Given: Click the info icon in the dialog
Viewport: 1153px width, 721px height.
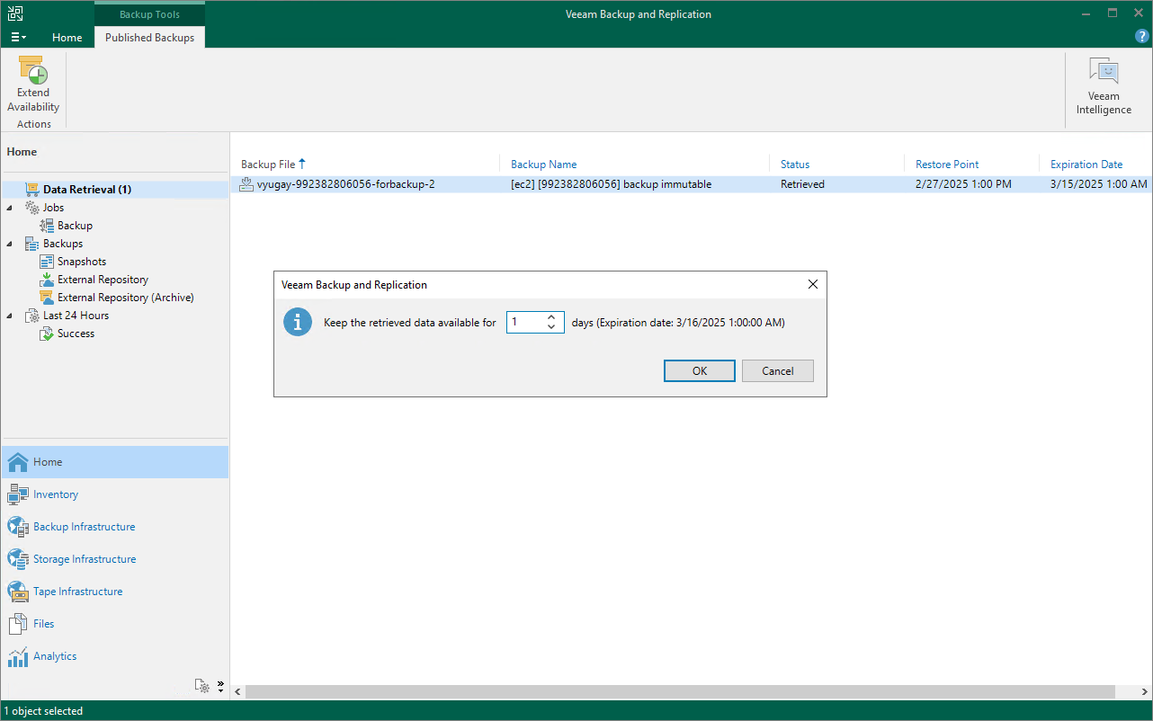Looking at the screenshot, I should (x=298, y=322).
